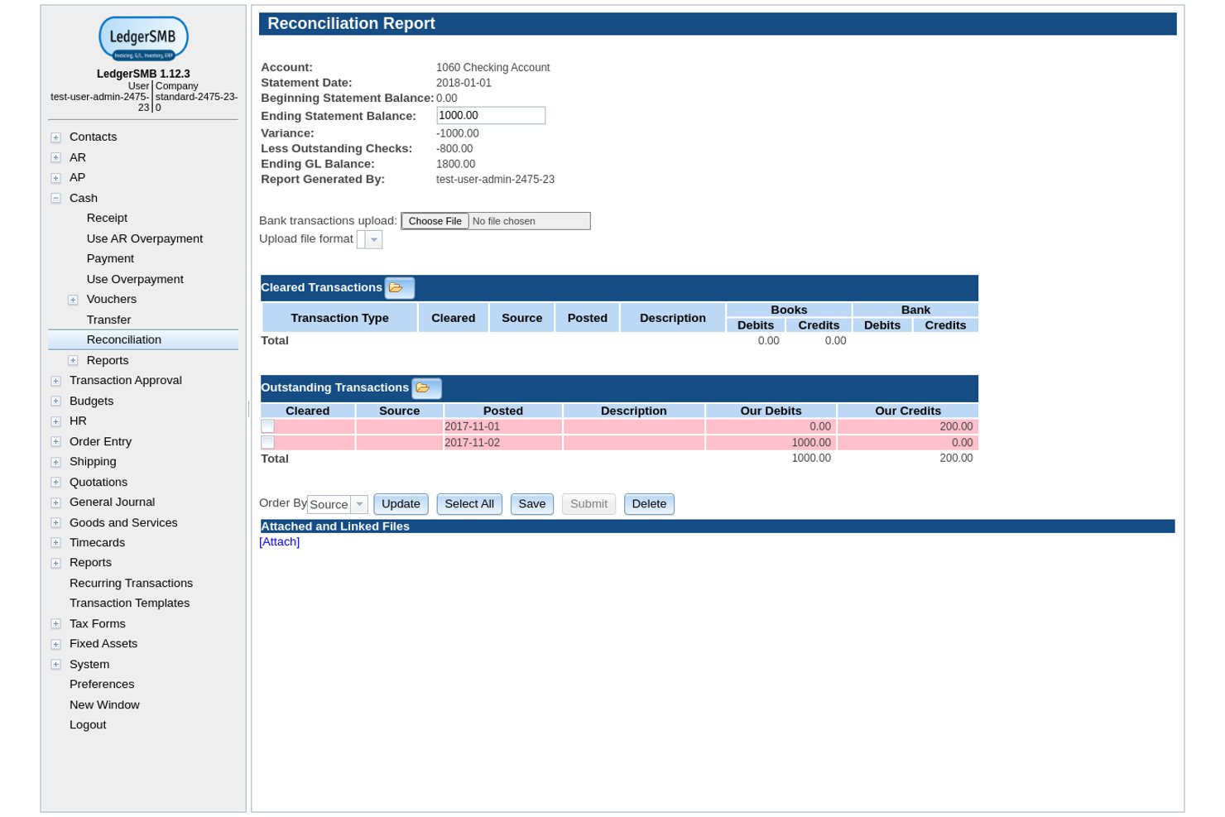Expand the Tax Forms menu
Screen dimensions: 1225x817
[55, 624]
